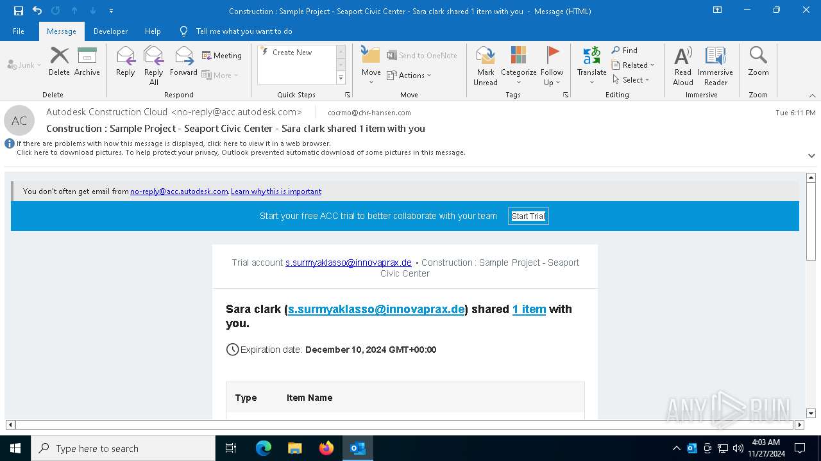Click the bold s.surmyaklasso@innovaprax.de link
This screenshot has height=461, width=821.
click(376, 309)
